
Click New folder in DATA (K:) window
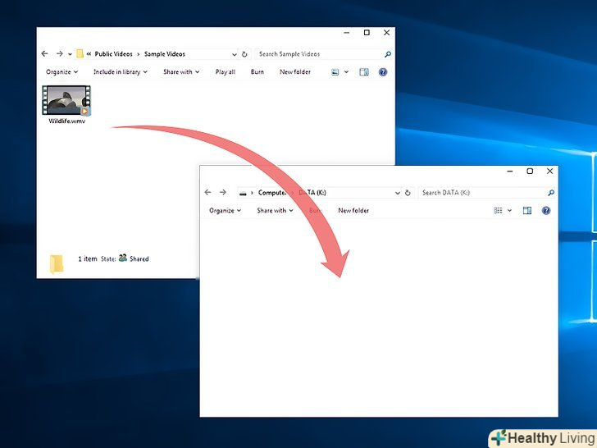pos(353,211)
